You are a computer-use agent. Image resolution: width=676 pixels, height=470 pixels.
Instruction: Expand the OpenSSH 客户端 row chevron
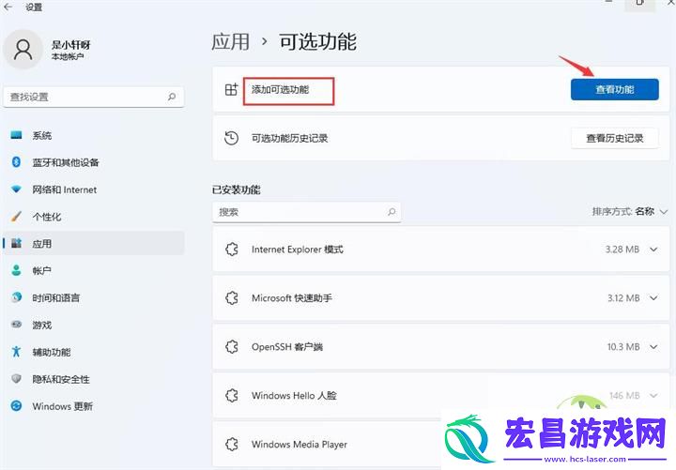tap(653, 347)
